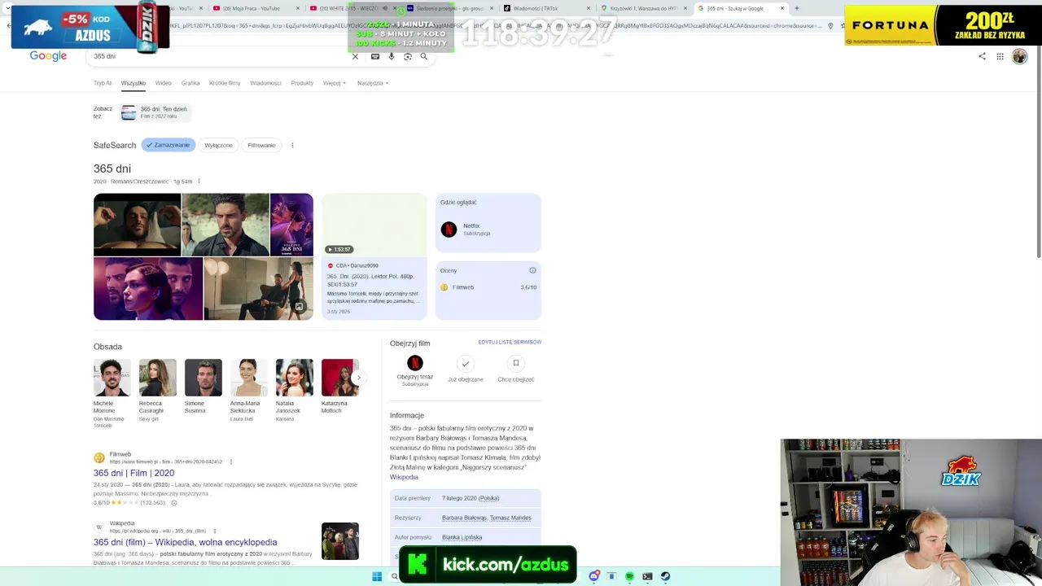Expand the Więcej search filter dropdown
This screenshot has height=586, width=1042.
(x=334, y=83)
